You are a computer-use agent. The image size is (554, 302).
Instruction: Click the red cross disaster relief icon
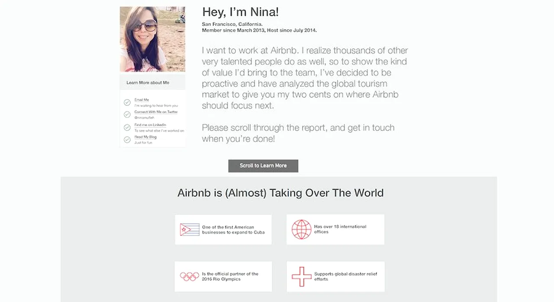(301, 277)
